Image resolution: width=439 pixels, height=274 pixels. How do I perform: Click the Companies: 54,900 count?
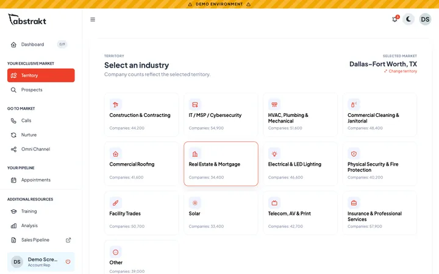click(x=206, y=128)
